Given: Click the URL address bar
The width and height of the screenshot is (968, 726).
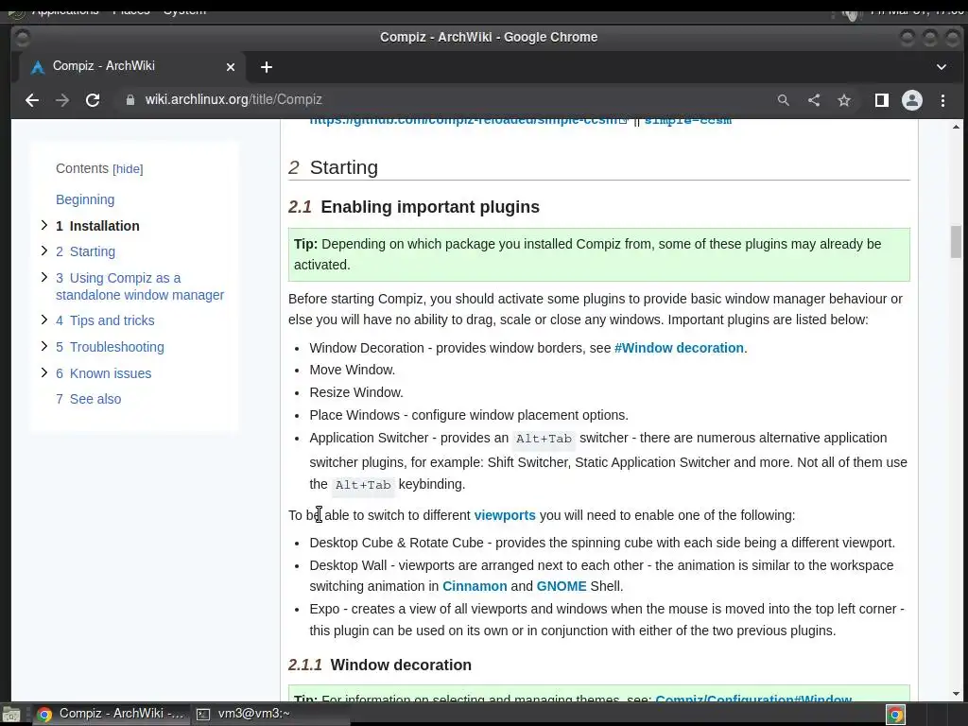Looking at the screenshot, I should pos(444,100).
